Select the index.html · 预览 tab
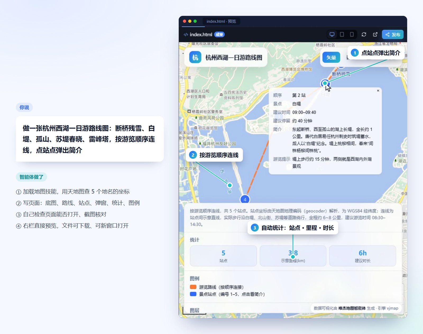This screenshot has width=423, height=334. pyautogui.click(x=221, y=21)
